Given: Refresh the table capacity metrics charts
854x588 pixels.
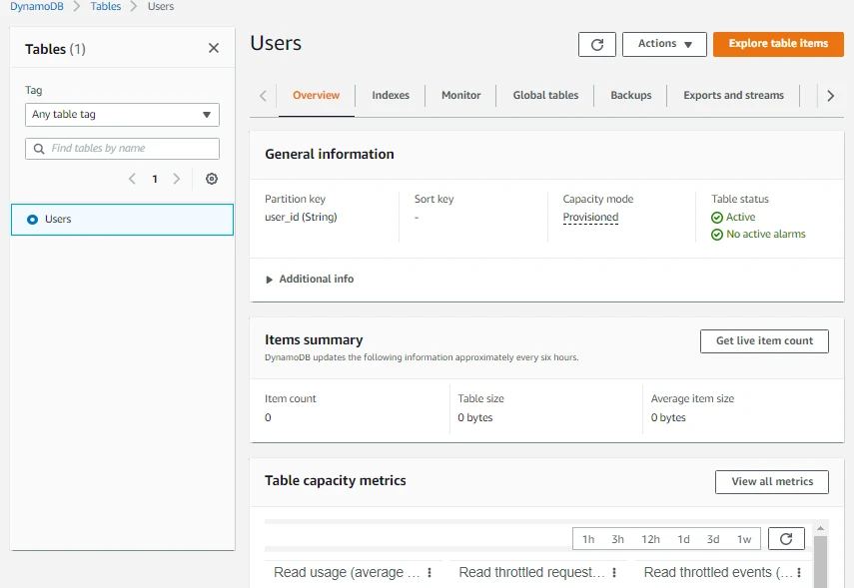Looking at the screenshot, I should [x=786, y=539].
